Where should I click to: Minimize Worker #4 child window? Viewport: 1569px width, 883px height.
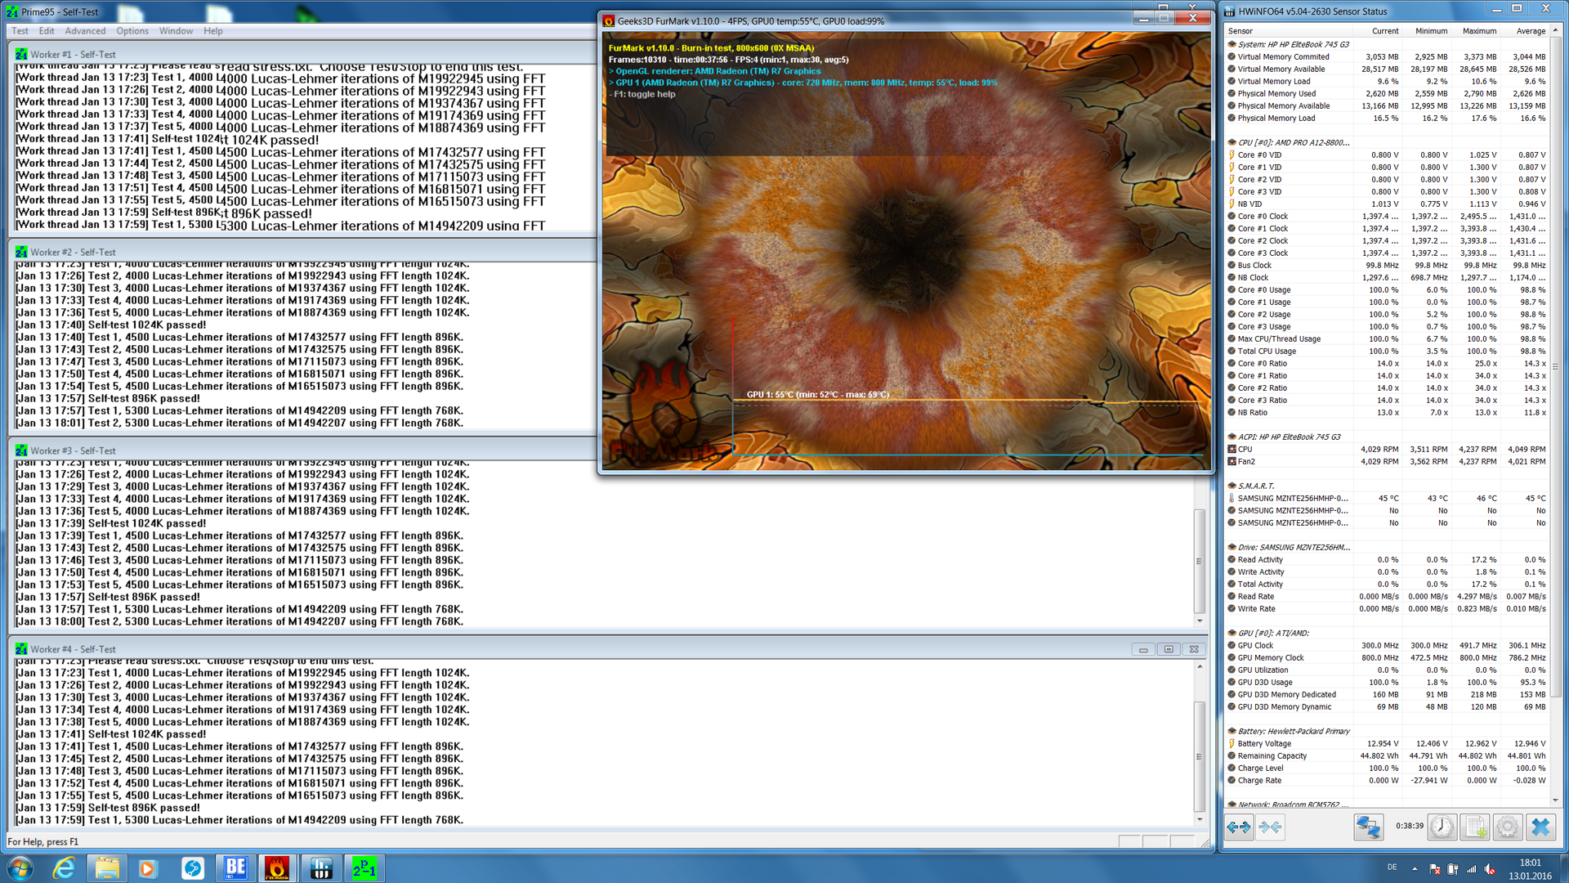pos(1143,649)
